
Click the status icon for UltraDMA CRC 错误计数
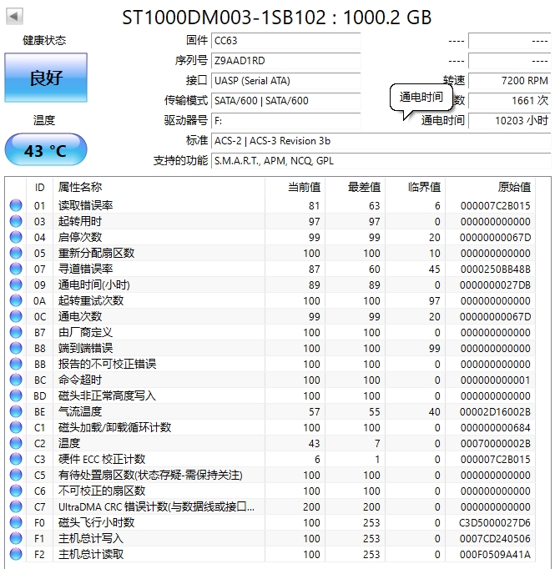(x=16, y=506)
